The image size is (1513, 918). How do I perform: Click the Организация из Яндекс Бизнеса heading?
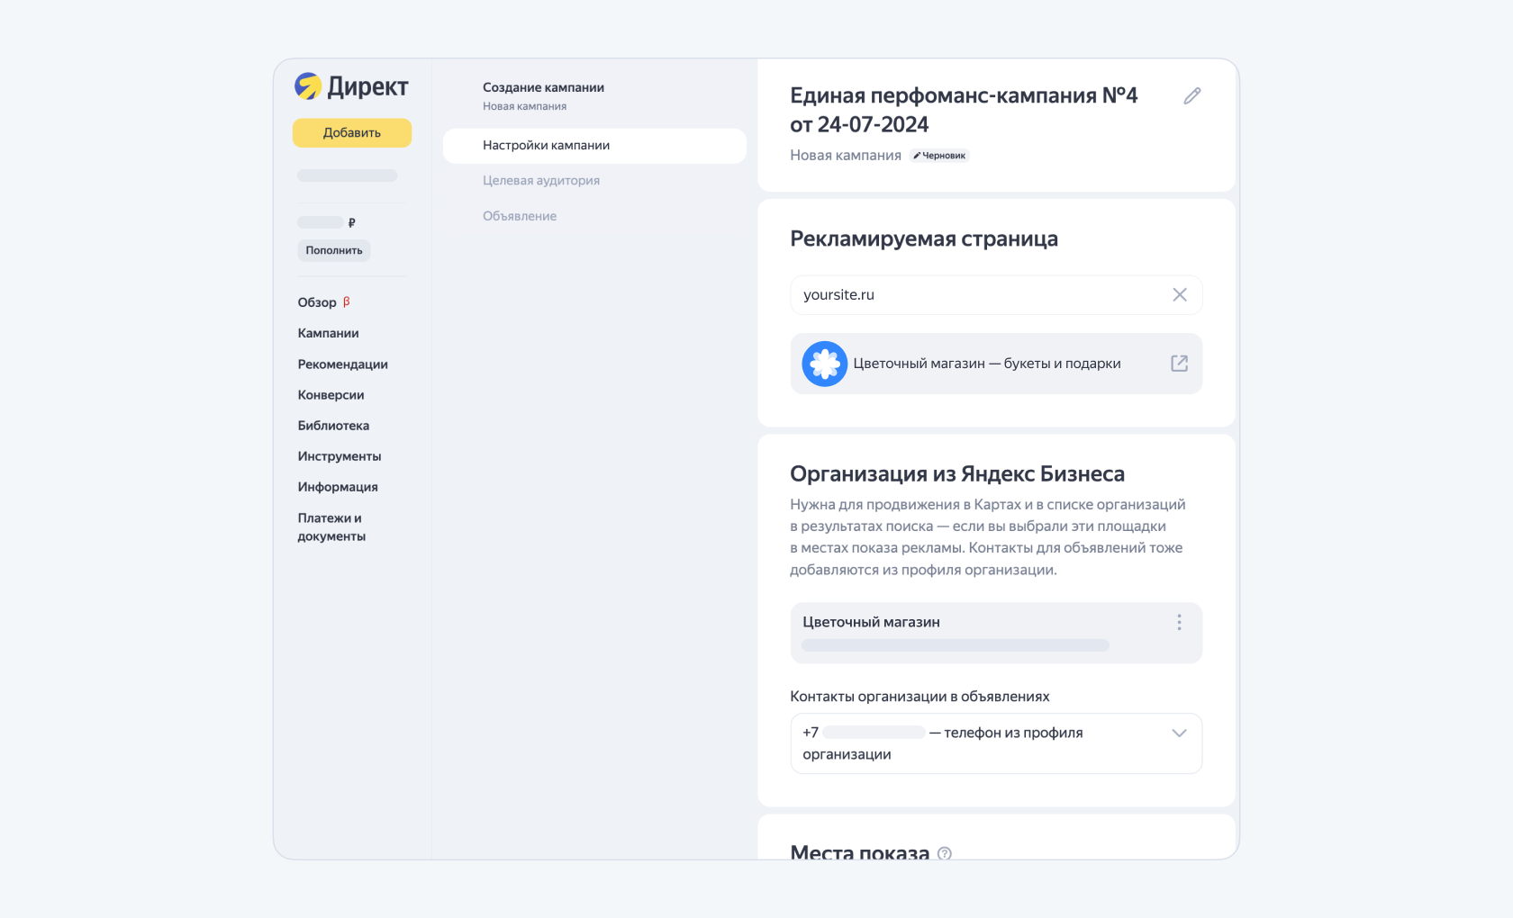tap(957, 474)
